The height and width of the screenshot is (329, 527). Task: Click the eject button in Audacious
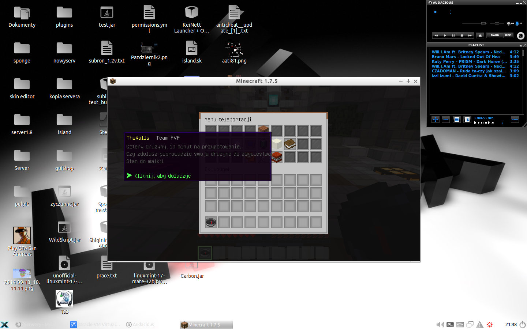click(481, 35)
